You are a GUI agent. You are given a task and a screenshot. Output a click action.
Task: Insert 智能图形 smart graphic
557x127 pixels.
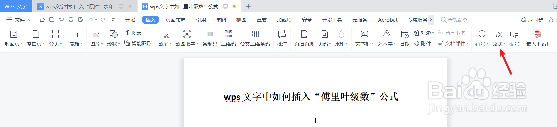tap(138, 43)
